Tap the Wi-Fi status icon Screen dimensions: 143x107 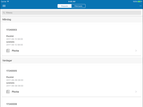(x=8, y=2)
